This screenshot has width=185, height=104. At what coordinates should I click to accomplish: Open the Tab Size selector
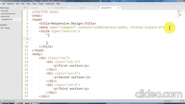click(x=168, y=101)
